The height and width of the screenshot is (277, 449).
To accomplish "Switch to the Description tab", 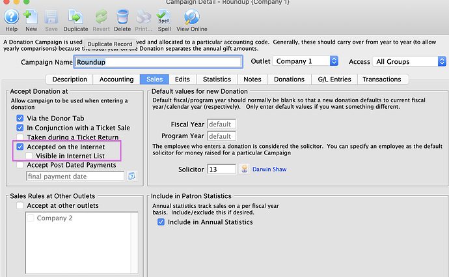I will 70,79.
